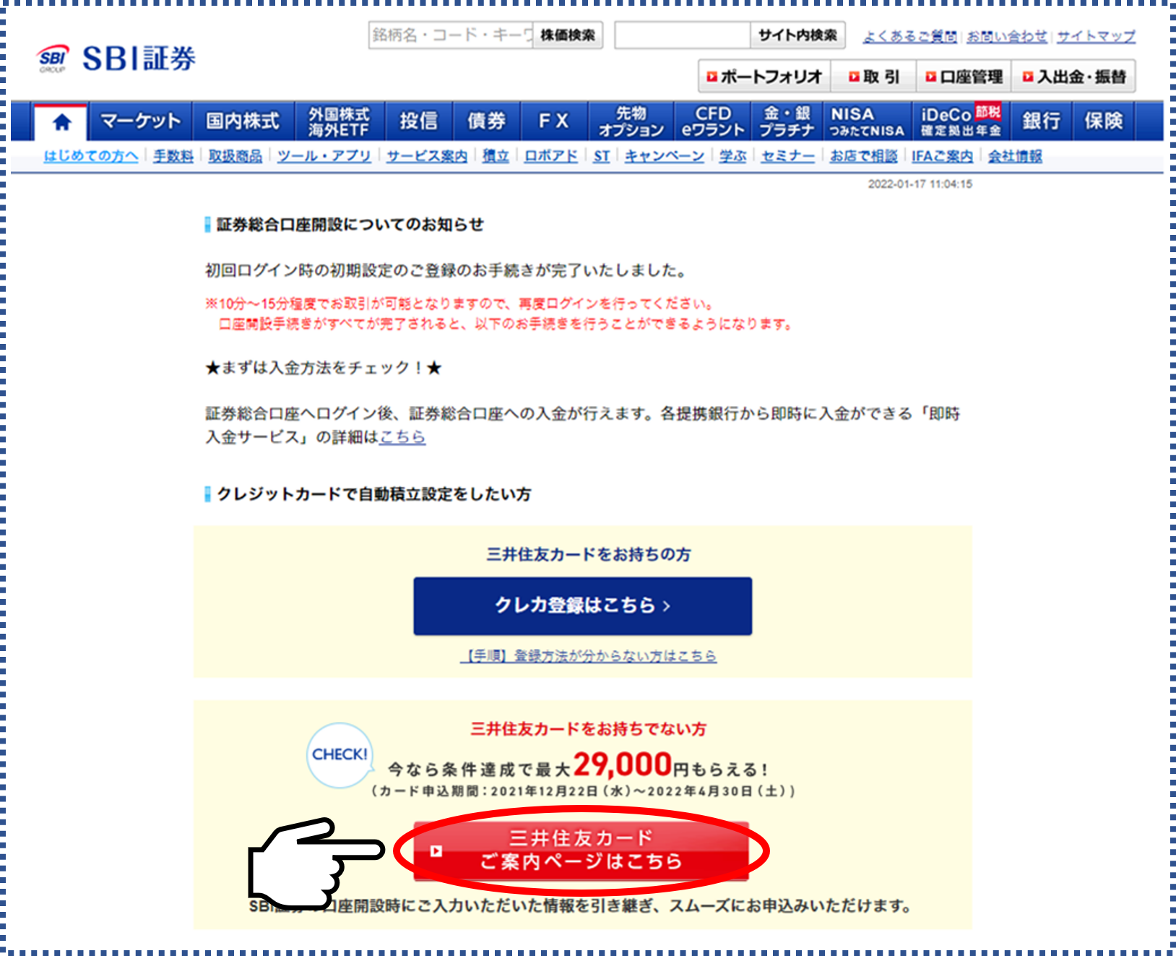
Task: Open the NISA つみたてNISA tab
Action: tap(866, 121)
